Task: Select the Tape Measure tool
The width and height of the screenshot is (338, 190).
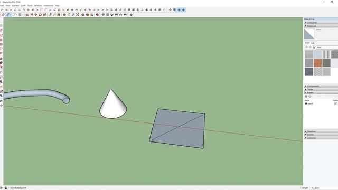Action: coord(50,15)
